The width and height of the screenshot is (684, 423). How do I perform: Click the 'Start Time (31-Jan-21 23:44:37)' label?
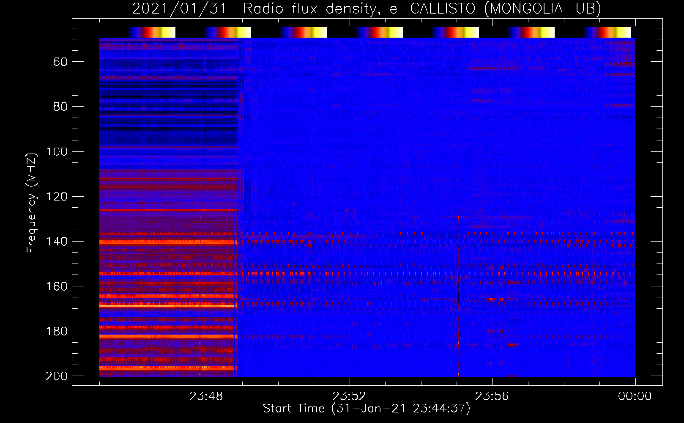(x=367, y=409)
